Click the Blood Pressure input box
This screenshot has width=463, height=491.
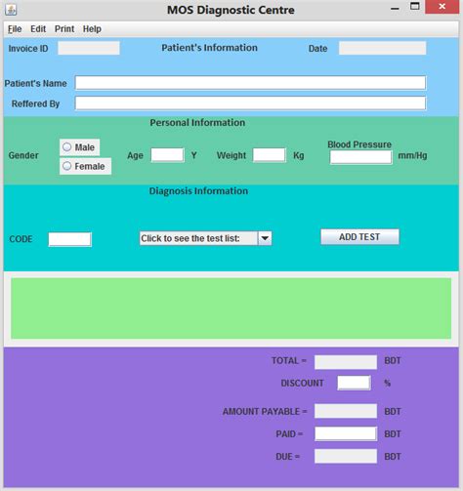360,157
